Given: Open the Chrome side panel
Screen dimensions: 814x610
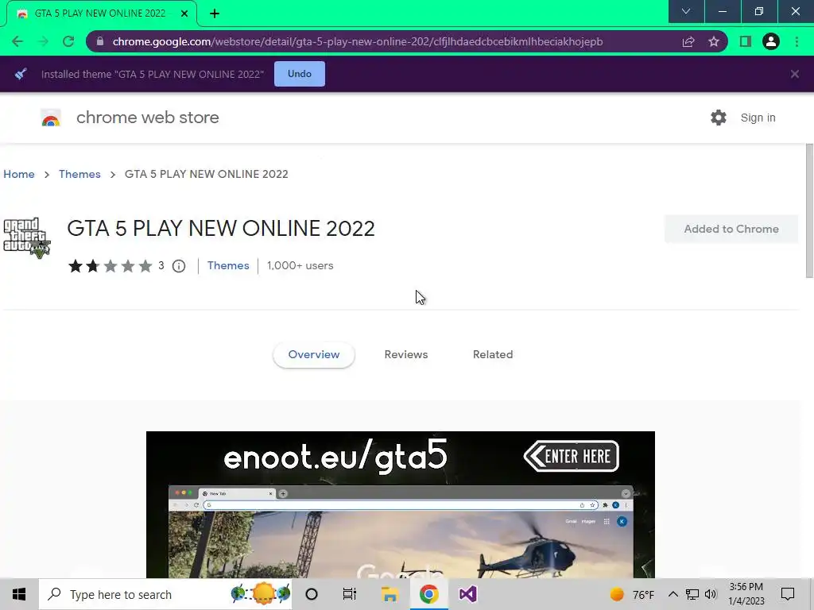Looking at the screenshot, I should (x=746, y=41).
